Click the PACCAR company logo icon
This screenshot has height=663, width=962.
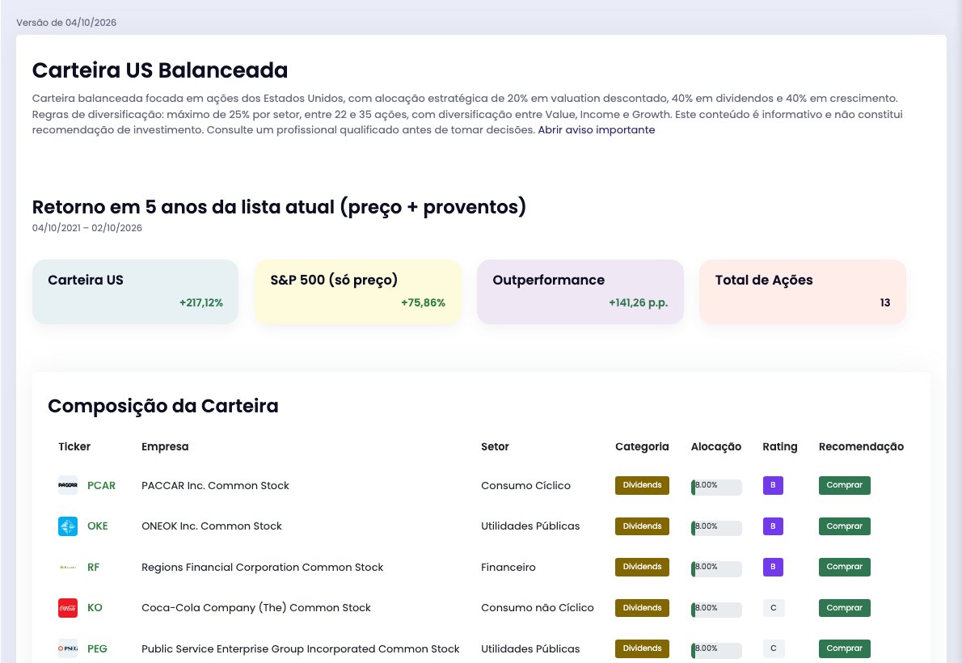[x=67, y=485]
